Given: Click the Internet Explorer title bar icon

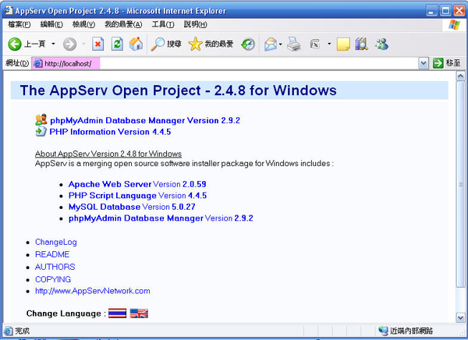Looking at the screenshot, I should pos(8,10).
